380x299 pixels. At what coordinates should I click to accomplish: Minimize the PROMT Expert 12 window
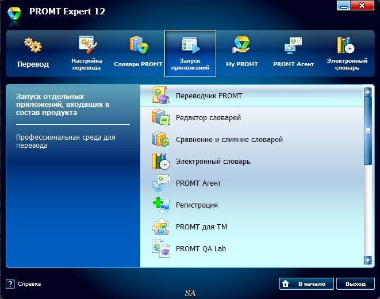(x=343, y=5)
